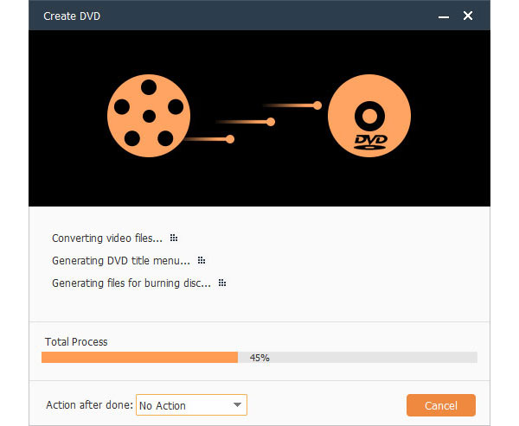Click the Total Process progress bar
Image resolution: width=519 pixels, height=426 pixels.
click(x=259, y=358)
